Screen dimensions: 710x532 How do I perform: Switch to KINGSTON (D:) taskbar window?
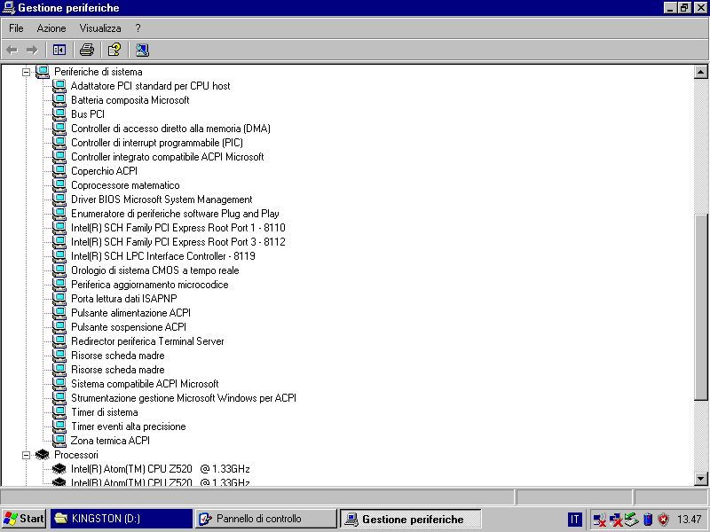122,519
